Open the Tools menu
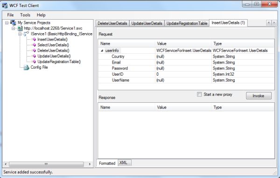 point(25,15)
